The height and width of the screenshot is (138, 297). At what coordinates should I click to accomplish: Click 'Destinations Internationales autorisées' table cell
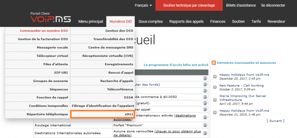click(73, 133)
